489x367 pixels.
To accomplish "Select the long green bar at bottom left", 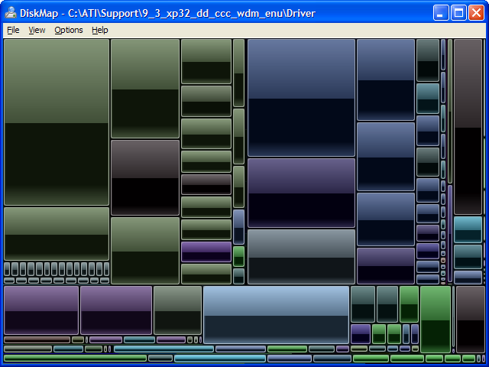I will pos(75,358).
